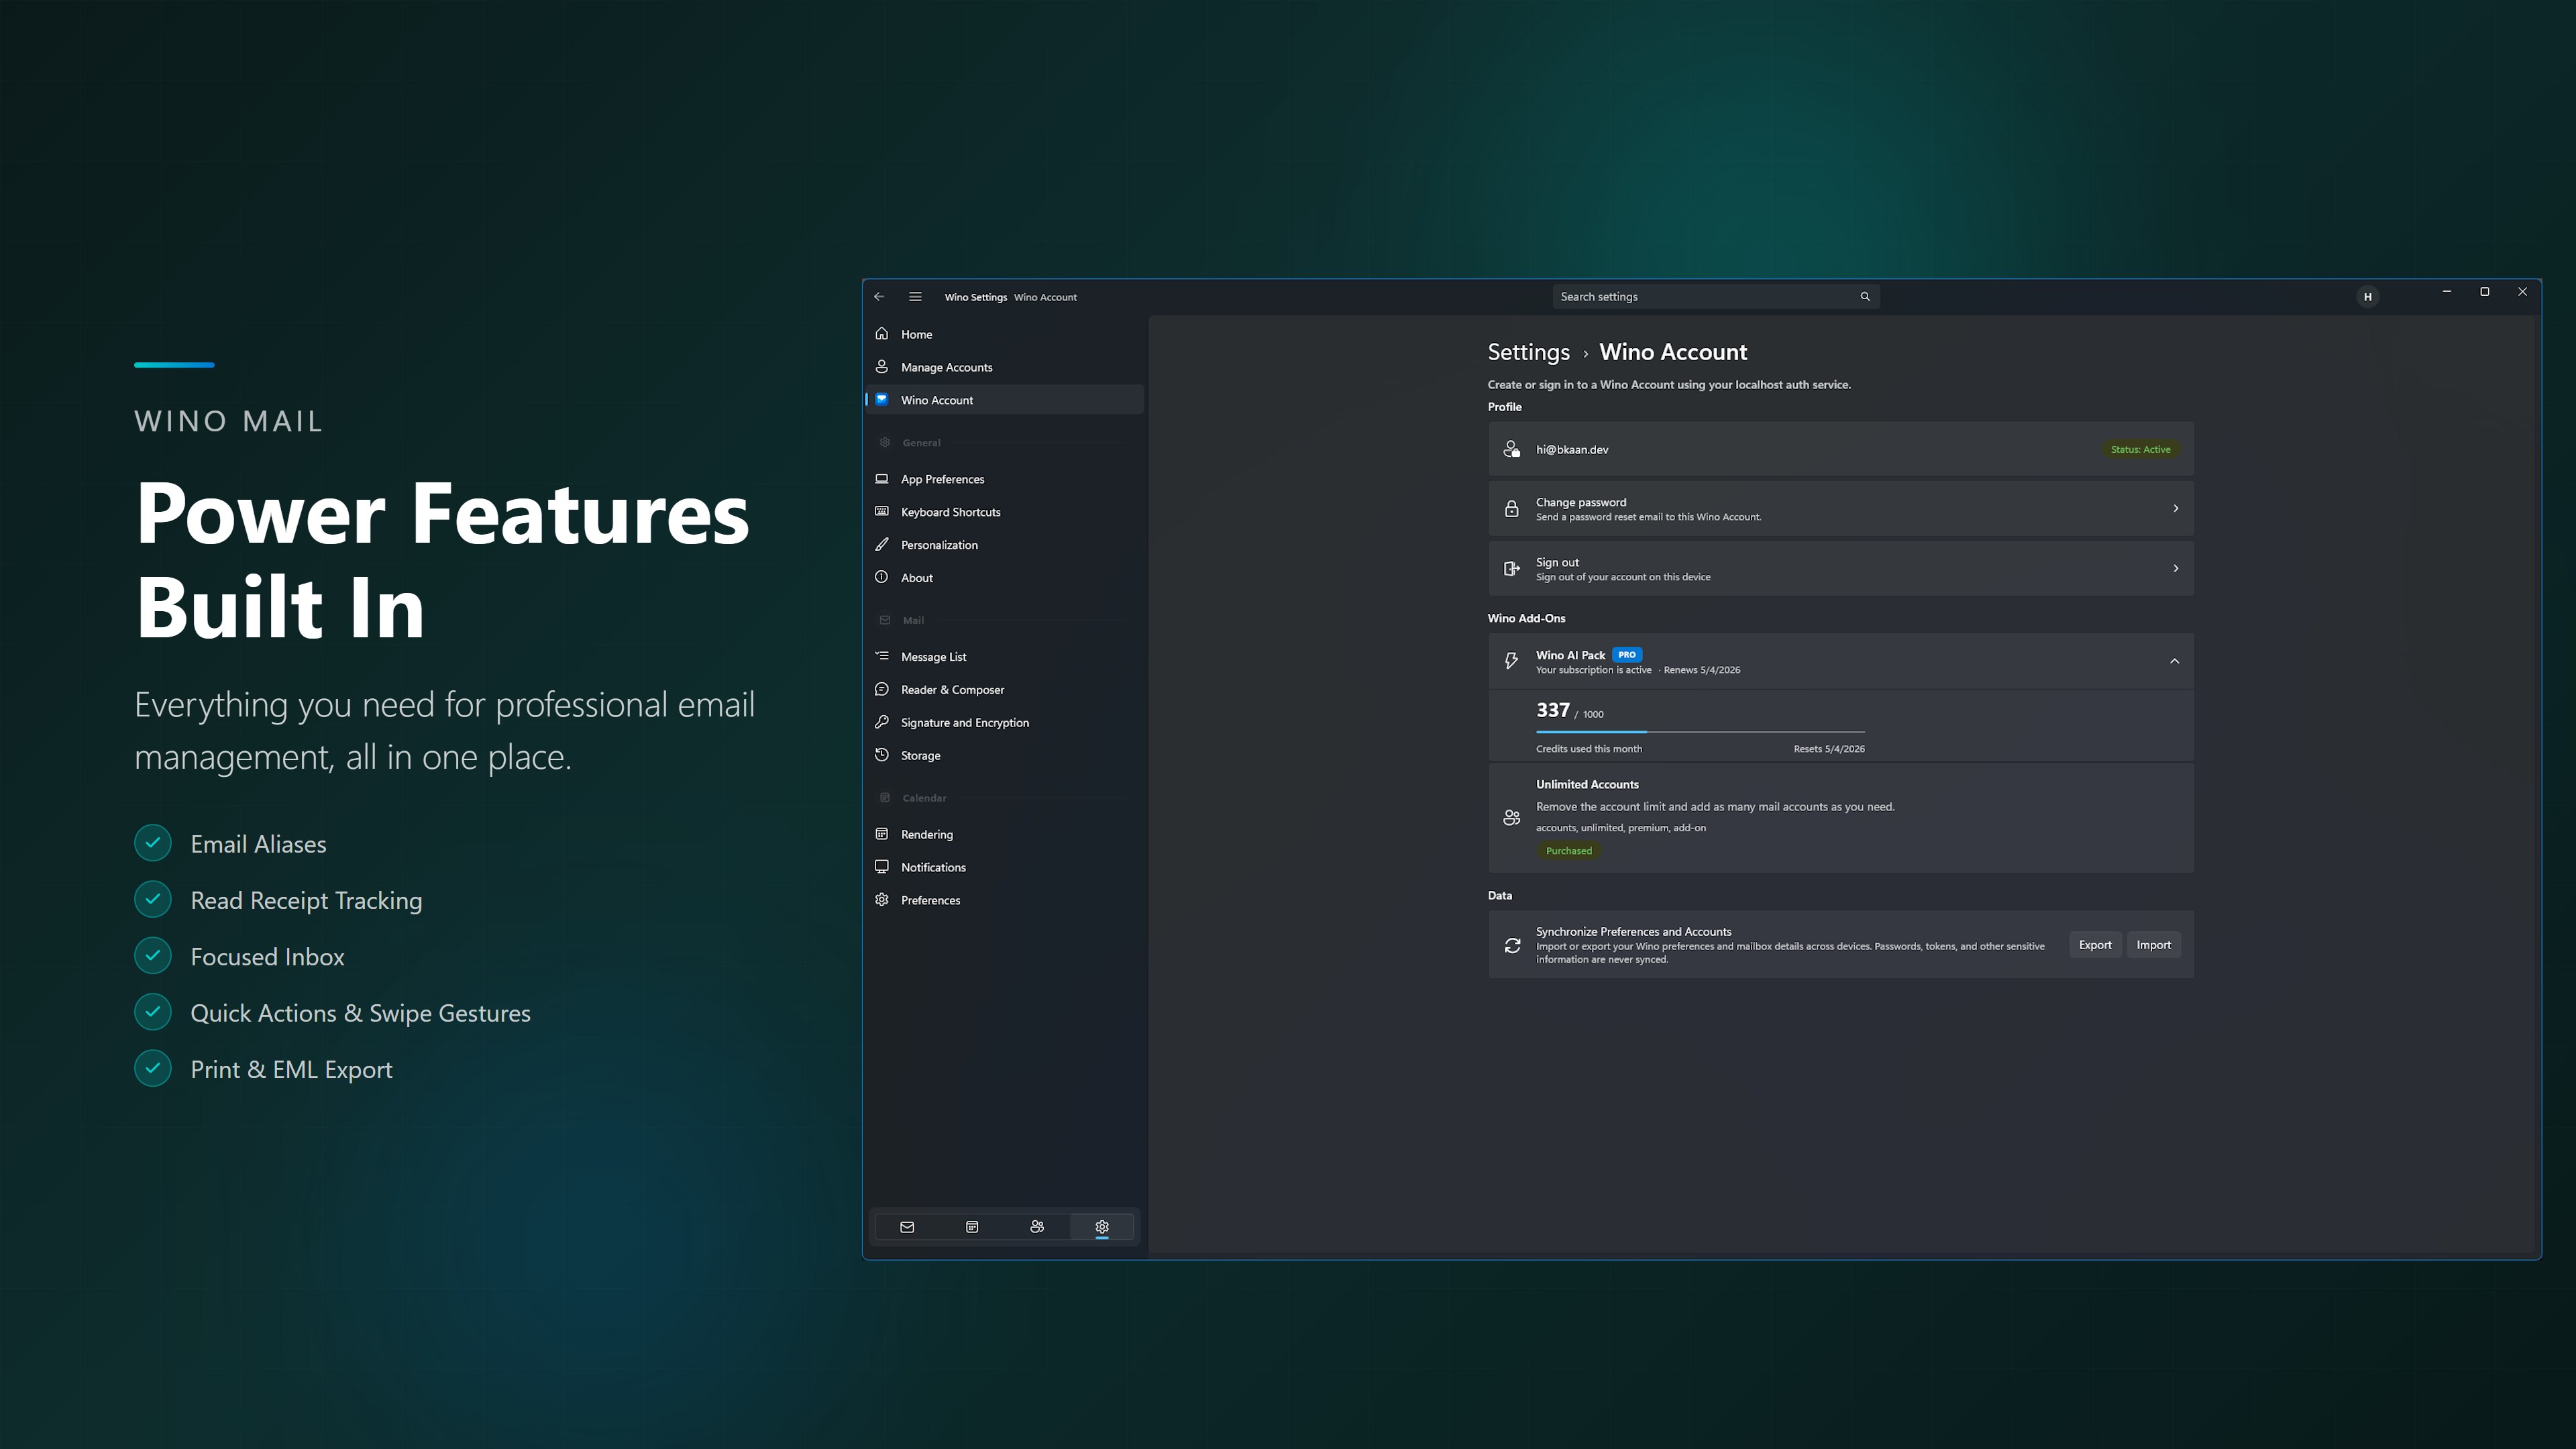The width and height of the screenshot is (2576, 1449).
Task: Click the hi@bkaan.dev email text
Action: 1572,450
